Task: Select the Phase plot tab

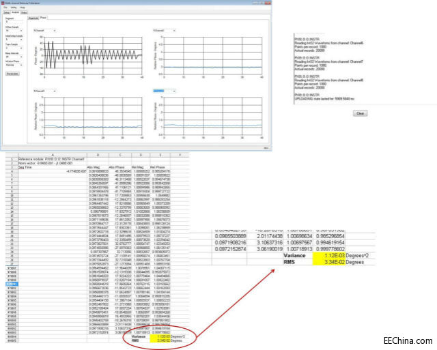Action: tap(43, 18)
